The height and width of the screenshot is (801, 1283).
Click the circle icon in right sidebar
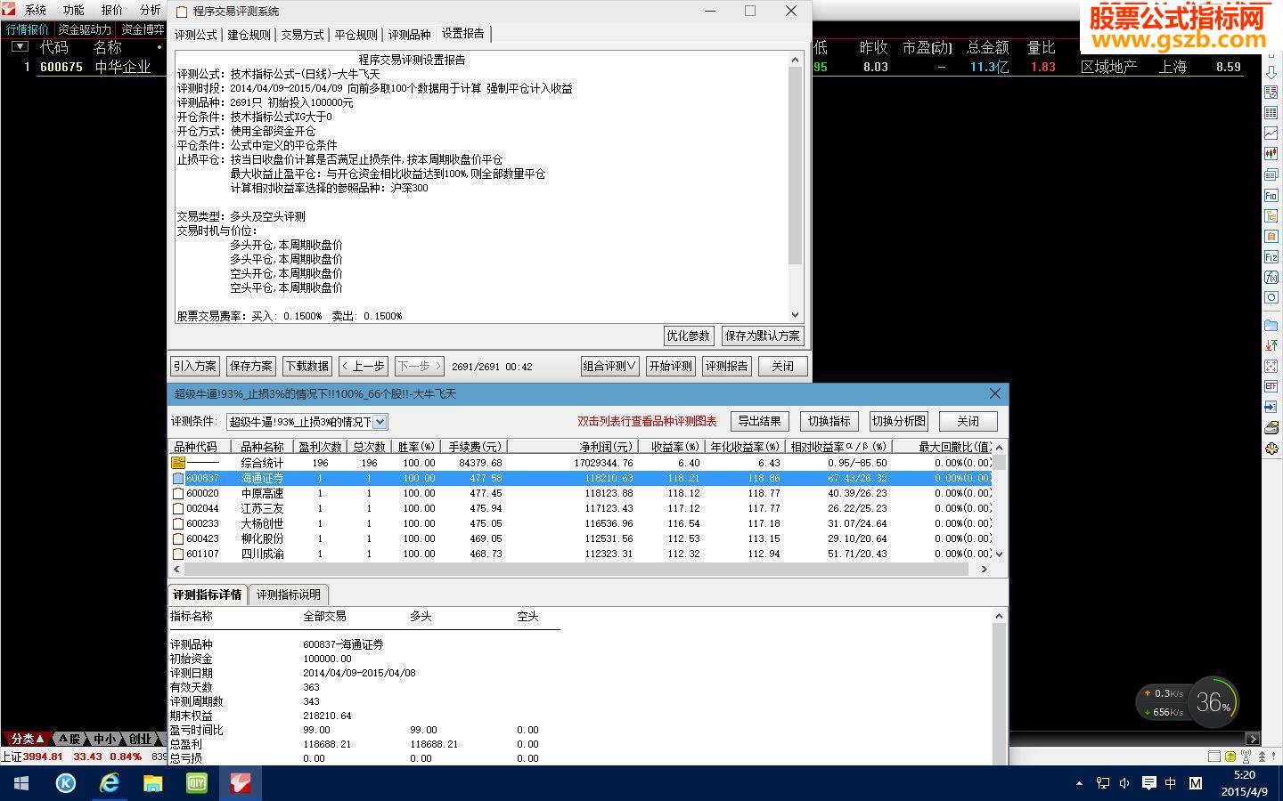pyautogui.click(x=1271, y=297)
